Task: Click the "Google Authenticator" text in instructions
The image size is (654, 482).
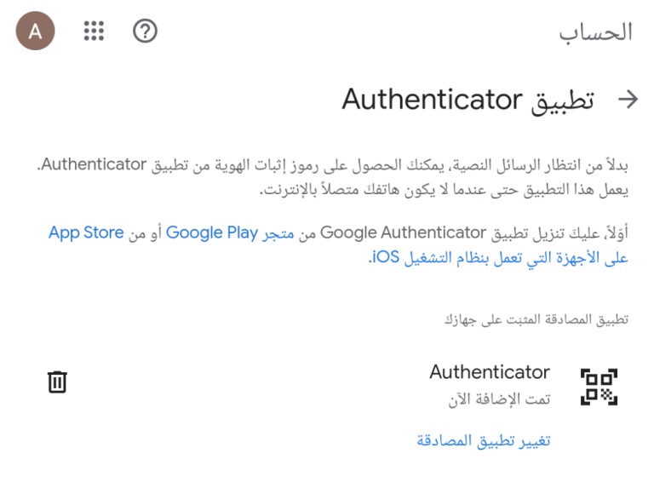Action: (x=404, y=232)
